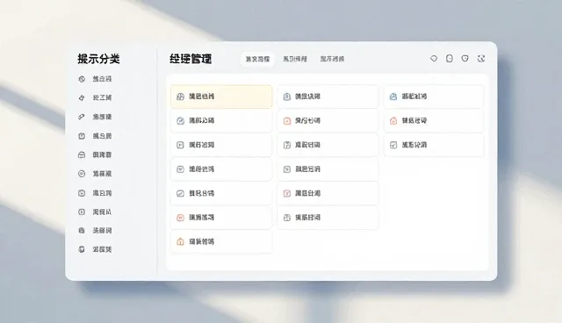Click the diamond-shaped icon in the header

[x=434, y=59]
